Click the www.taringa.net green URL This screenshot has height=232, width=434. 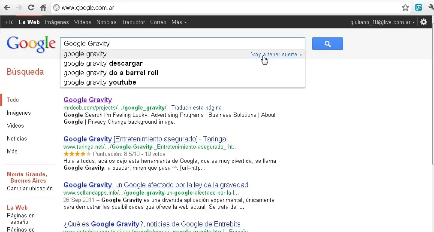[150, 147]
